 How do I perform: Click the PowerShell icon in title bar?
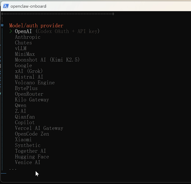coord(5,6)
